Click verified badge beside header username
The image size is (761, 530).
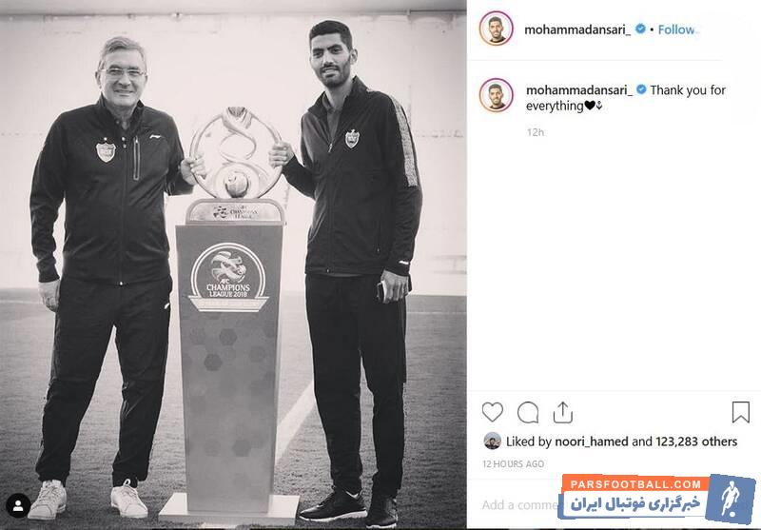coord(640,29)
